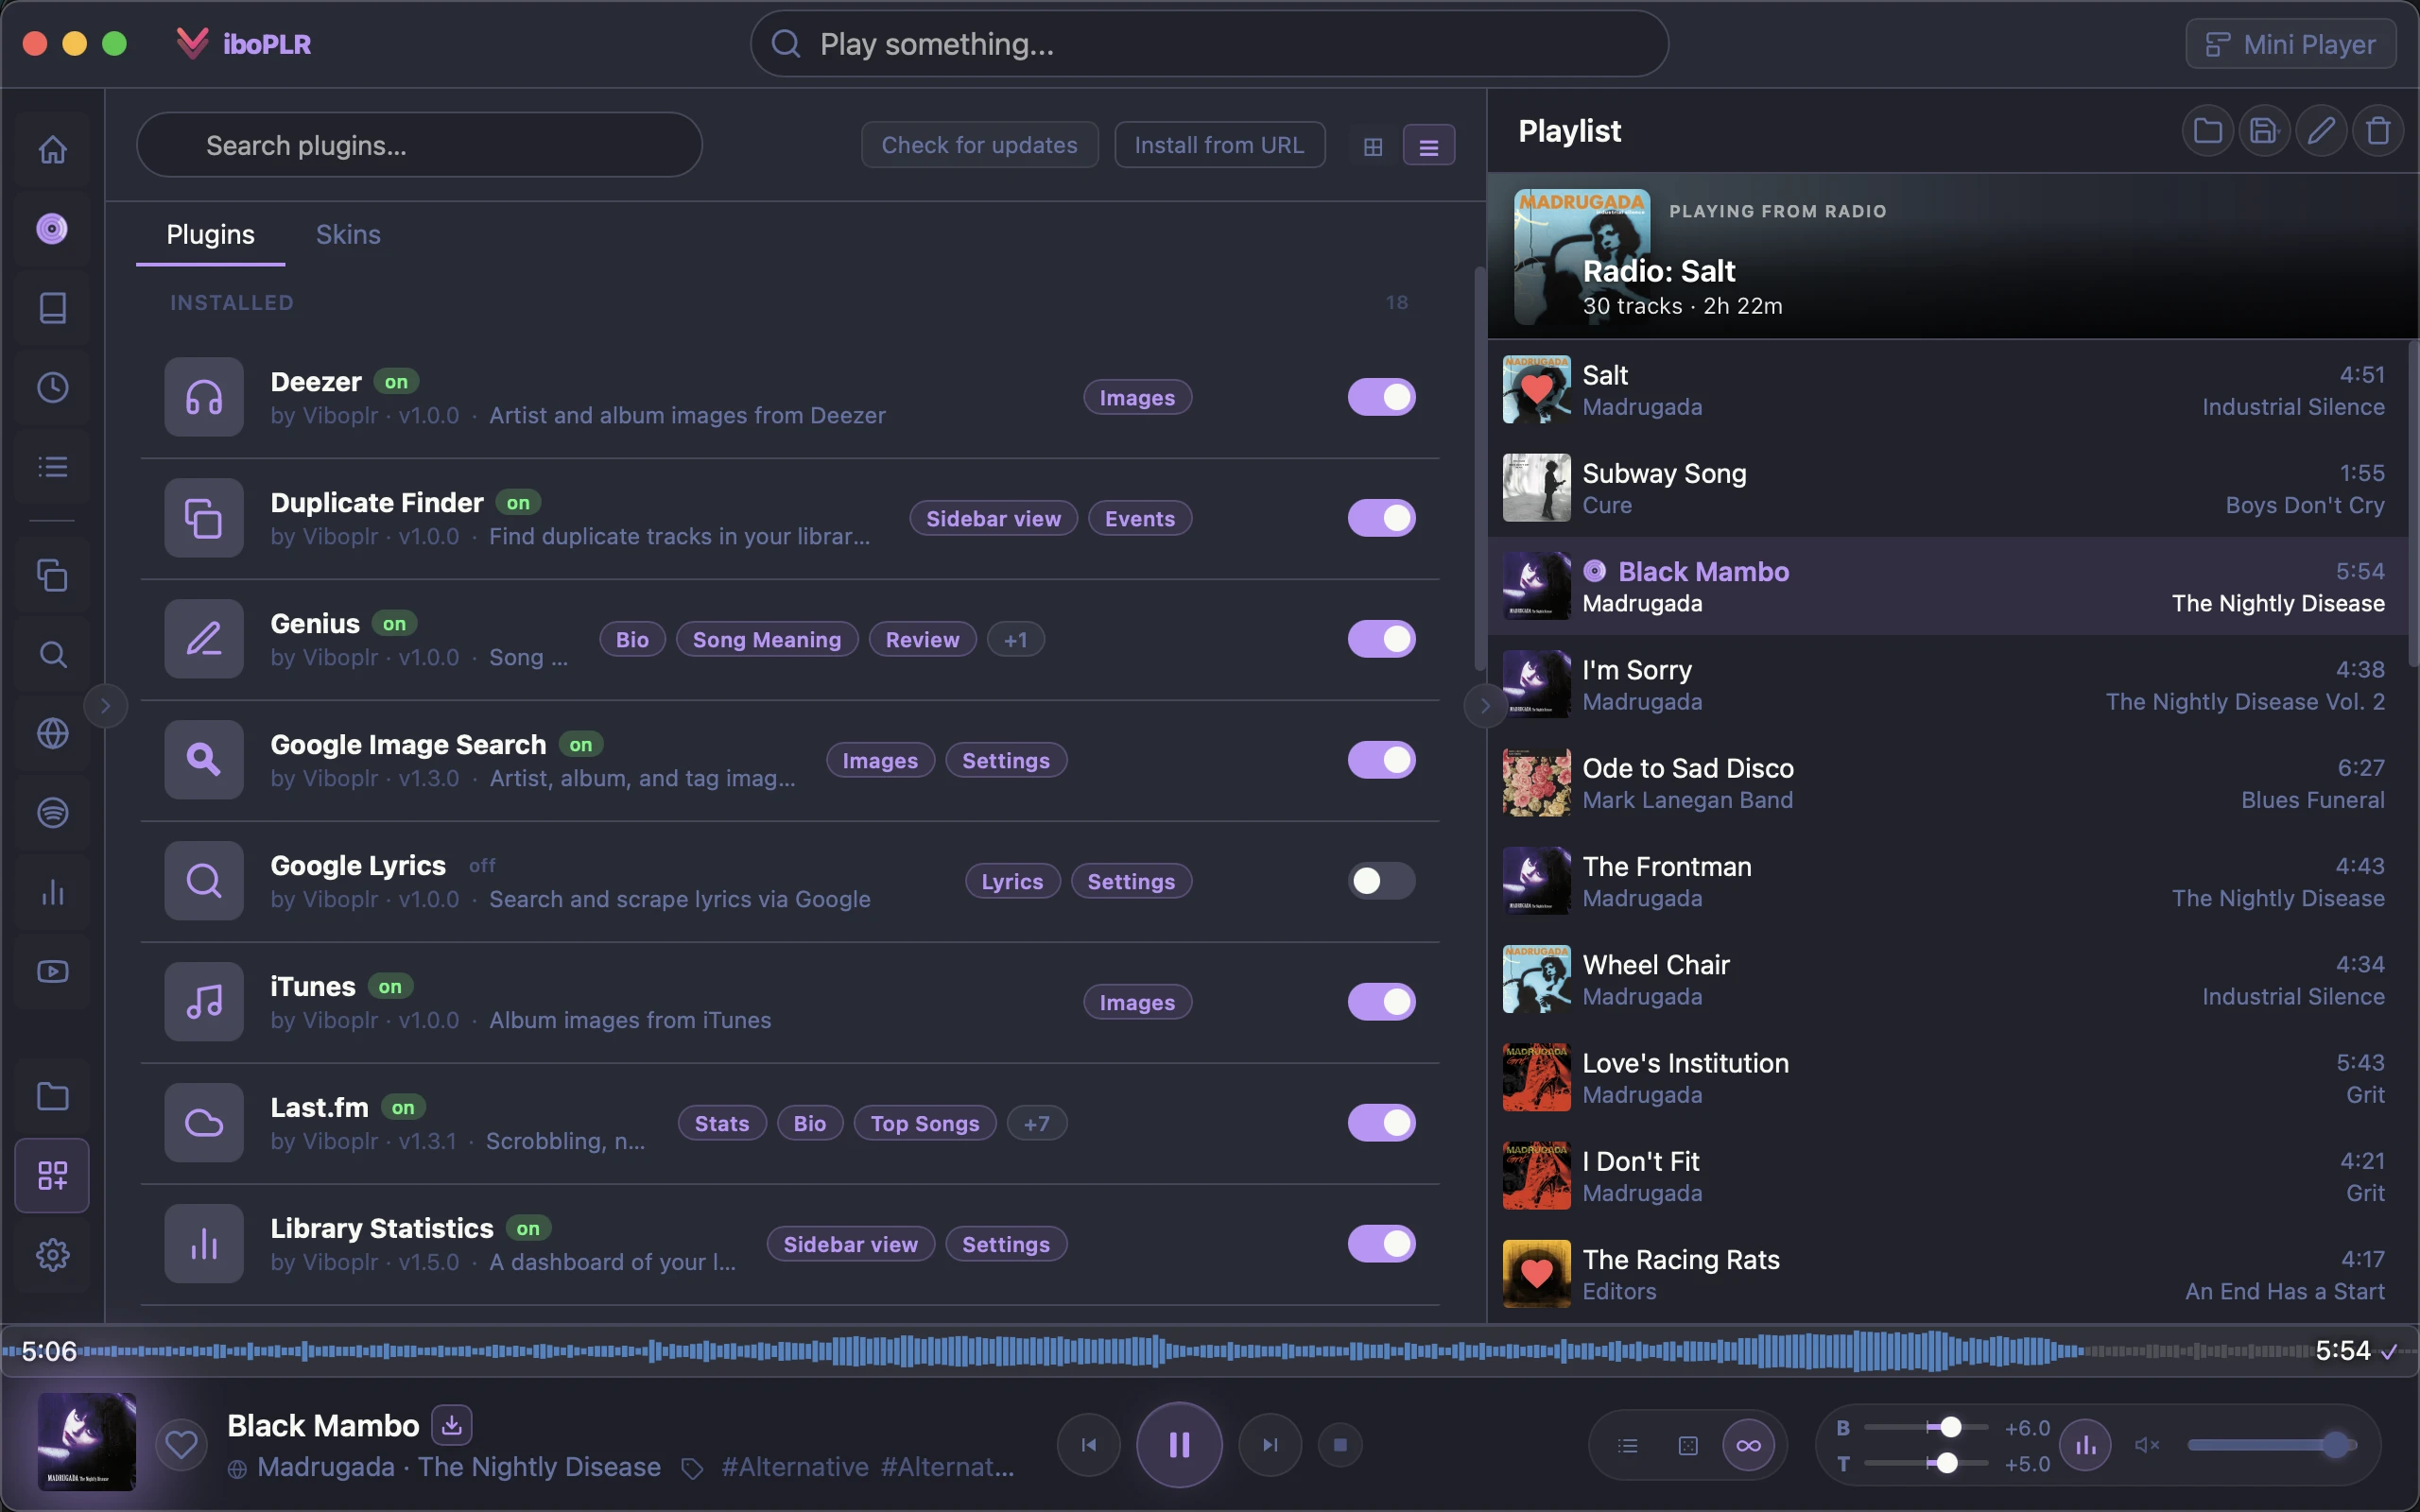Delete the playlist with the trash icon
The height and width of the screenshot is (1512, 2420).
(2378, 131)
